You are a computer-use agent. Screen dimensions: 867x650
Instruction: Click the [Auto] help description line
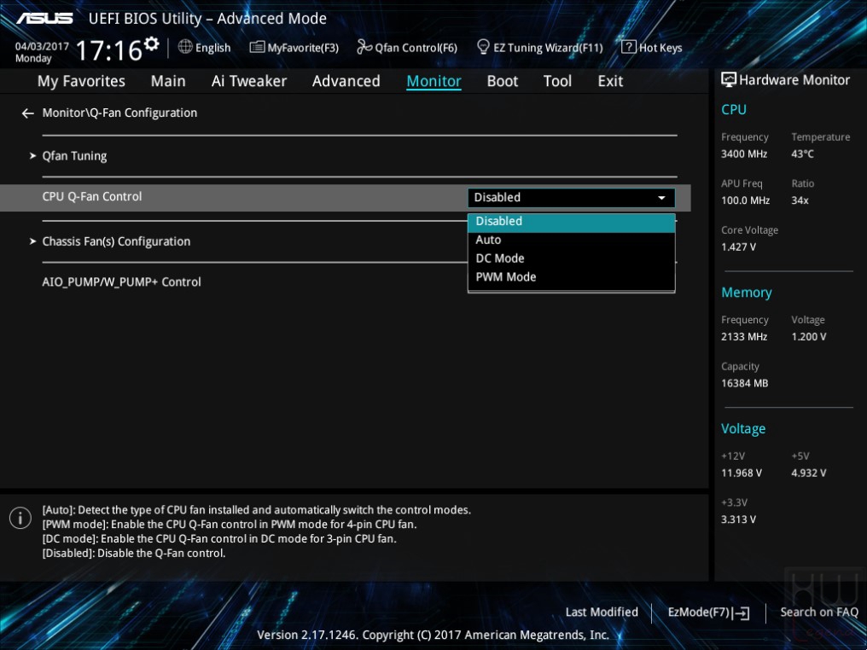(x=257, y=510)
